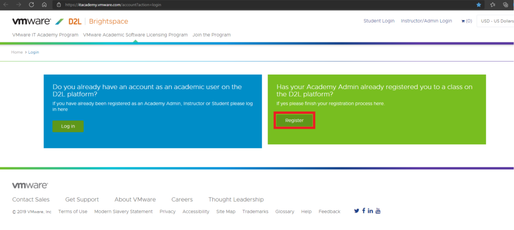Click the Login breadcrumb link

coord(34,52)
